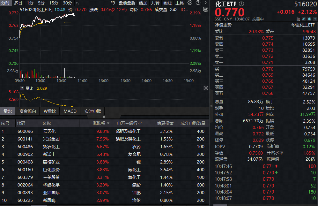The height and width of the screenshot is (206, 318).
Task: Select the 资金流向 tab
Action: 28,111
